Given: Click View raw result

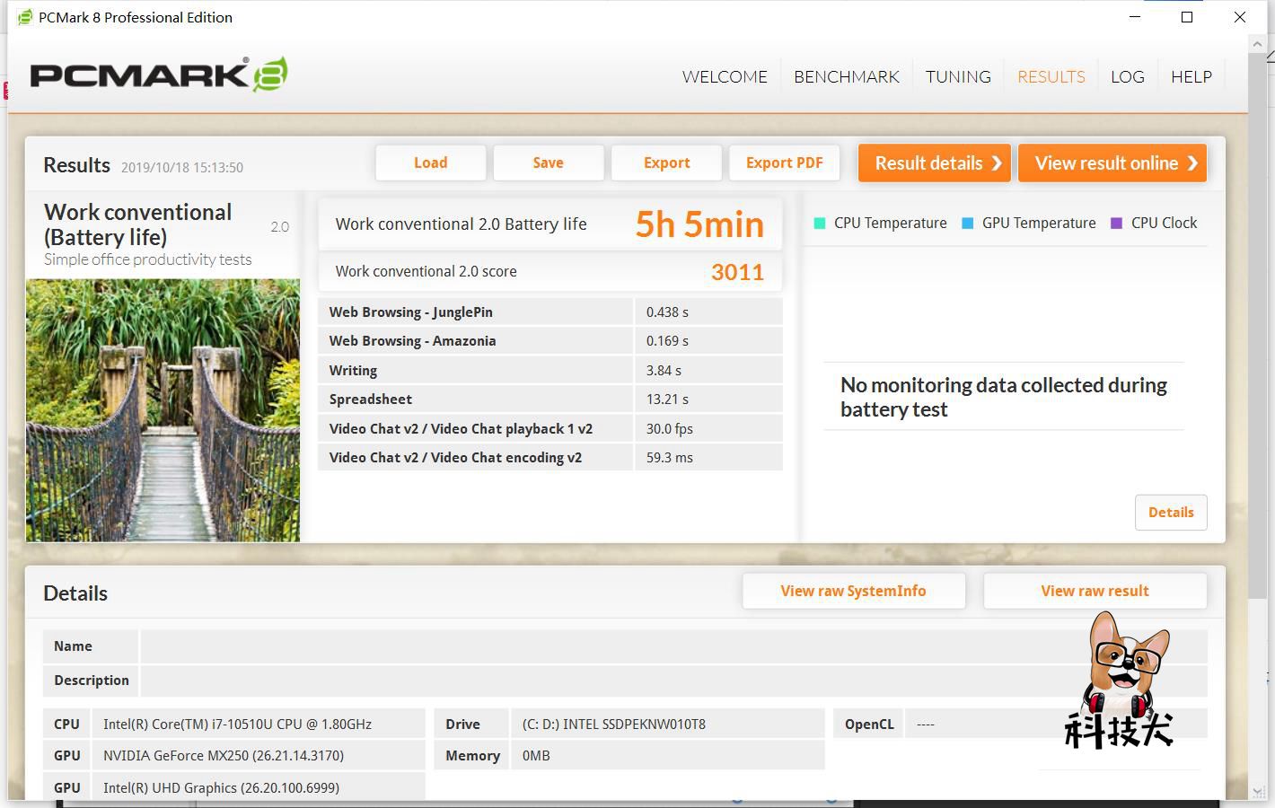Looking at the screenshot, I should coord(1095,591).
